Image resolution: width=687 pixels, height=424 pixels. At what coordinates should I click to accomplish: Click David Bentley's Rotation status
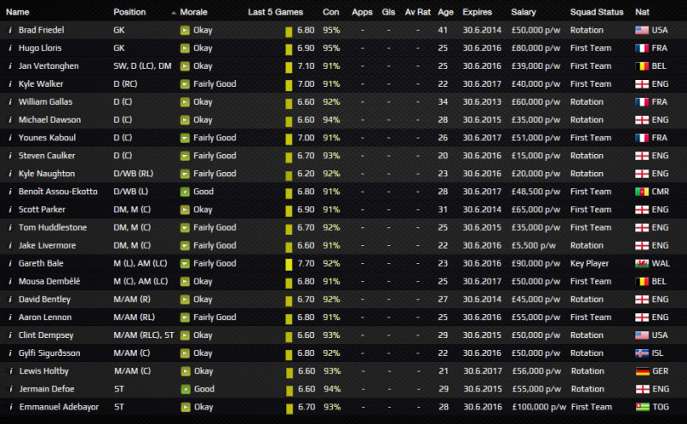point(586,299)
